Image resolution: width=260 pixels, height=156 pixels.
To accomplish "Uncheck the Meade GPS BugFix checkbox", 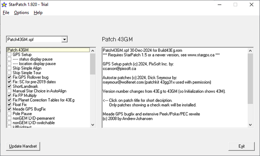I will (x=9, y=109).
